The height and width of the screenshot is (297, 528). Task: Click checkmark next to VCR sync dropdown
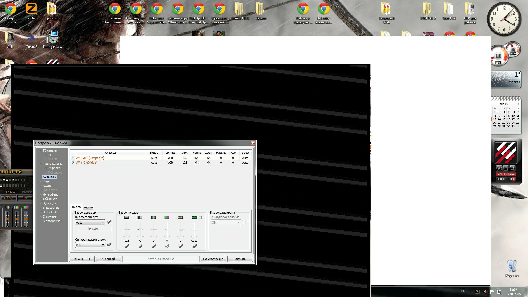click(x=109, y=244)
